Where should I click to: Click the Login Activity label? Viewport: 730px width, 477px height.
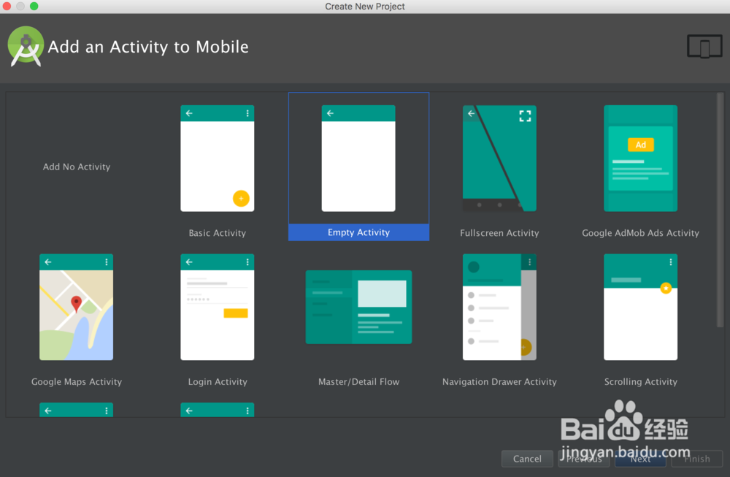(x=218, y=381)
